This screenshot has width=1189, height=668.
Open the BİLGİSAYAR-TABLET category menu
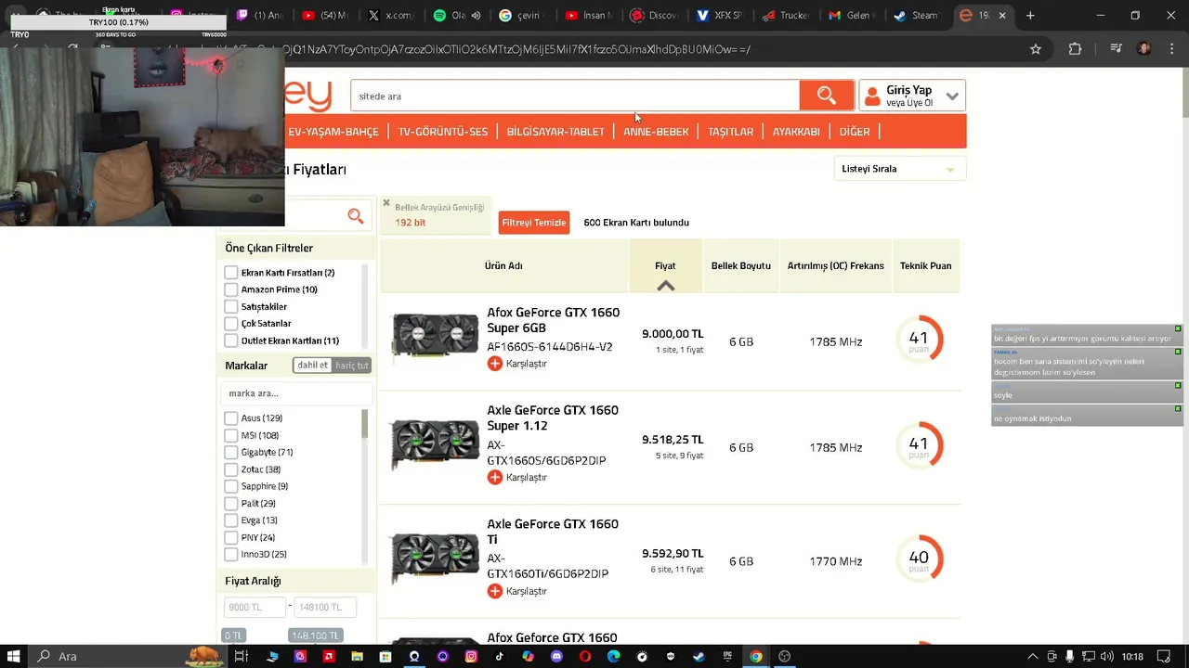555,132
